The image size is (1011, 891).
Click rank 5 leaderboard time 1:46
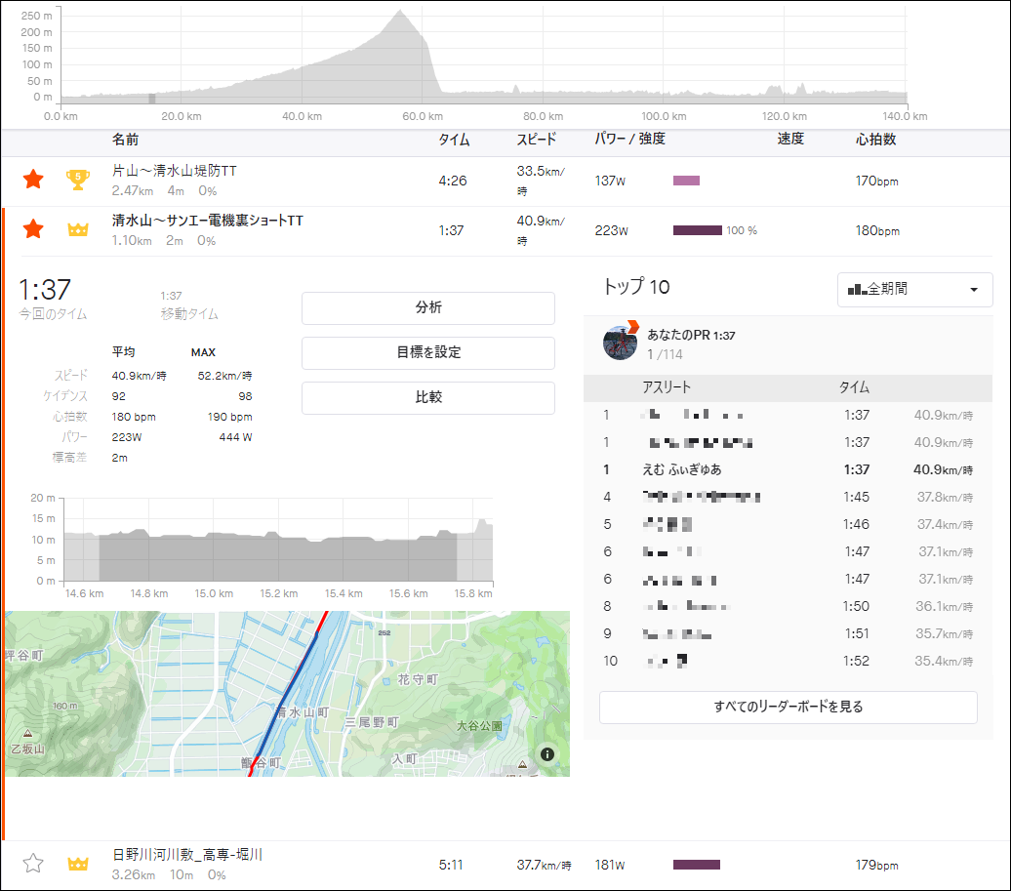[856, 524]
